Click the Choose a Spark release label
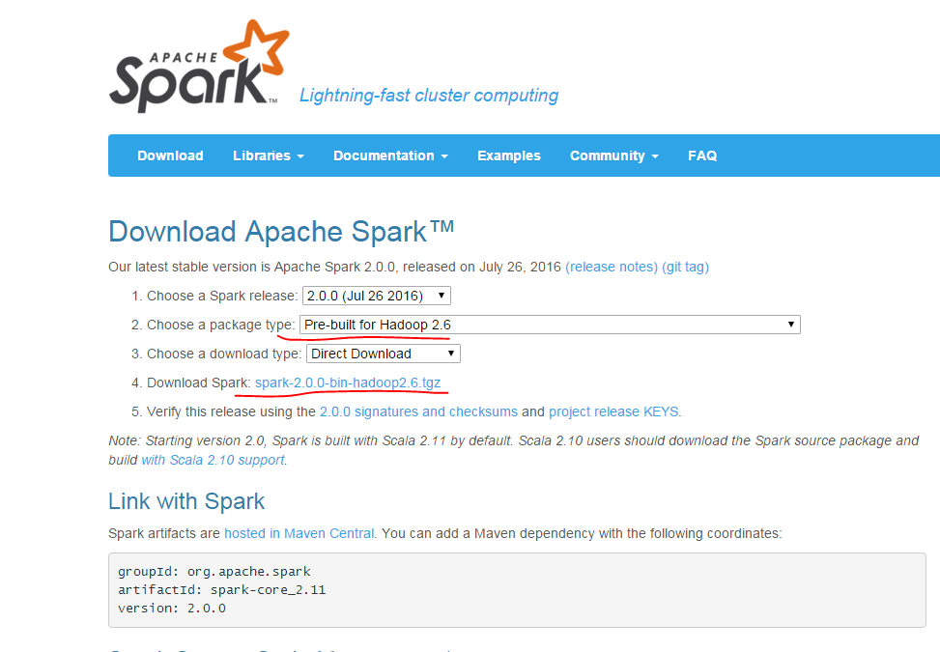 [x=222, y=296]
